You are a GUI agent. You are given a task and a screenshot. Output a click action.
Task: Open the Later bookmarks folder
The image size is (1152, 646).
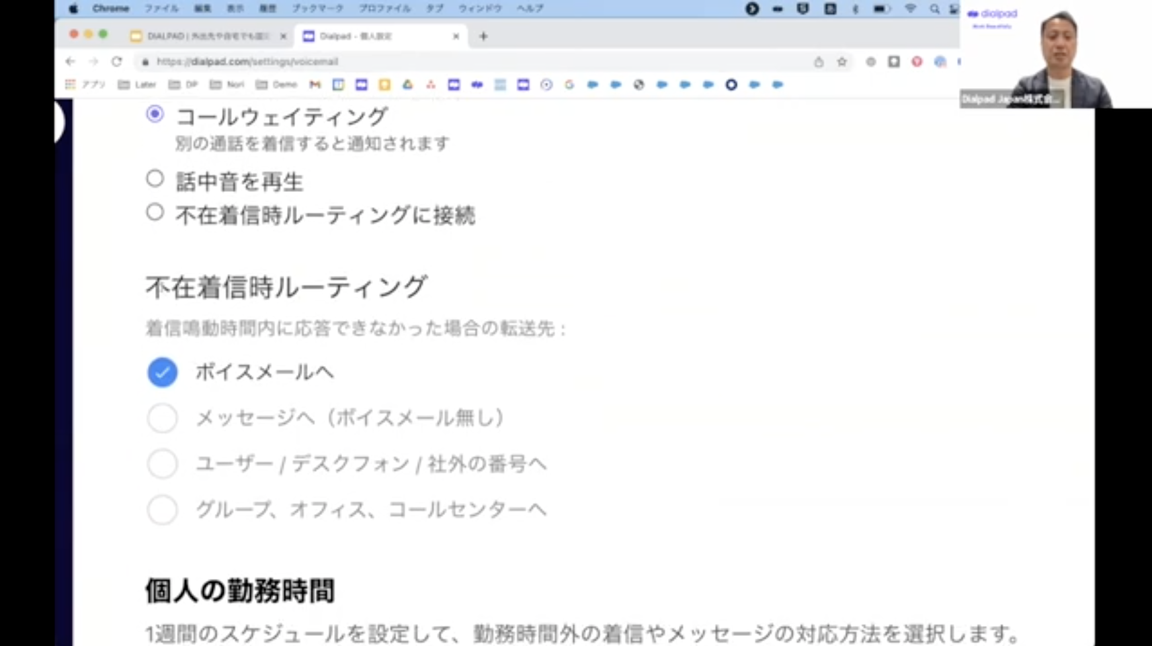click(x=137, y=85)
